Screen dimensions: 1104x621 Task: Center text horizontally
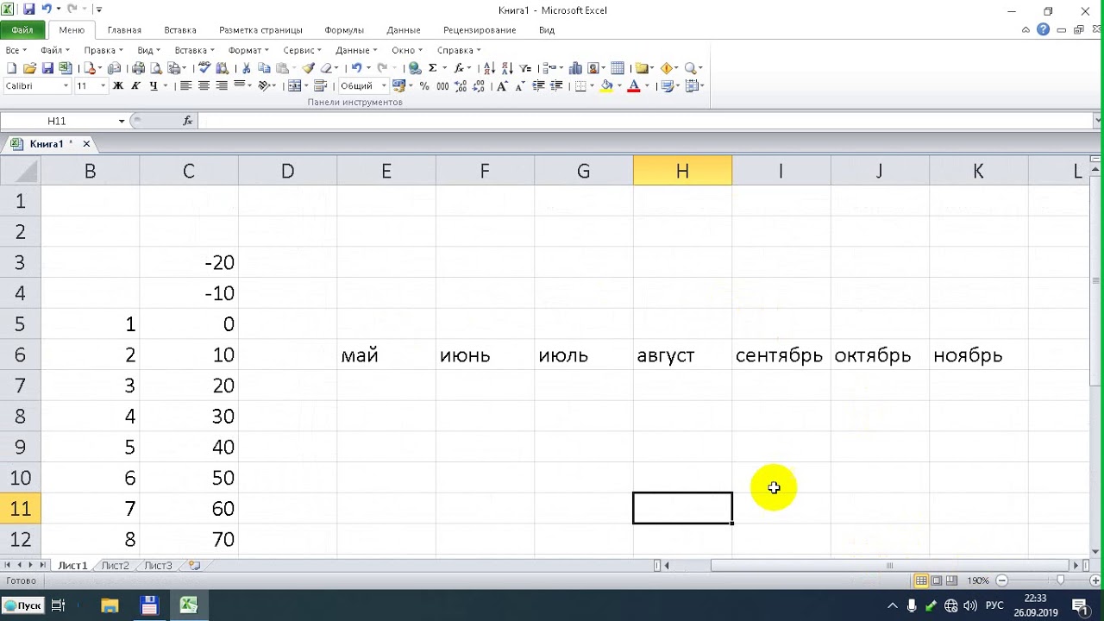coord(204,86)
